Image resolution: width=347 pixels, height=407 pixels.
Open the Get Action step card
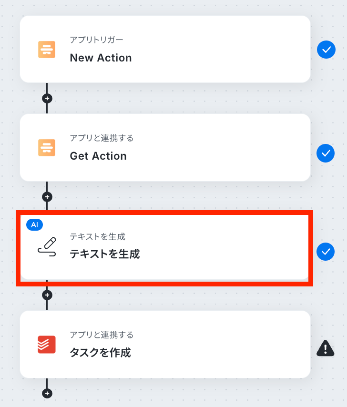pos(191,148)
